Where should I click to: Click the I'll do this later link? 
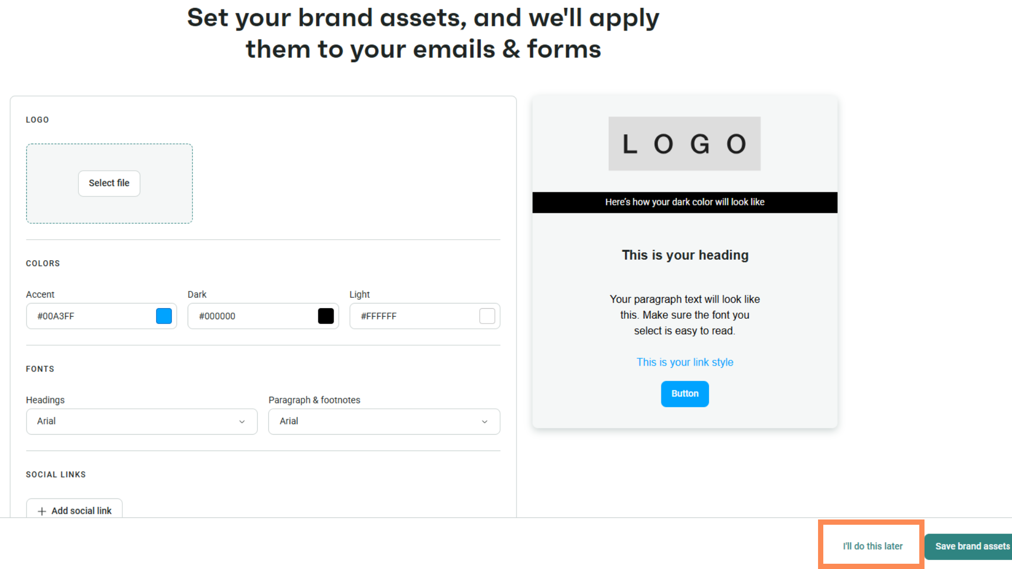click(x=872, y=546)
